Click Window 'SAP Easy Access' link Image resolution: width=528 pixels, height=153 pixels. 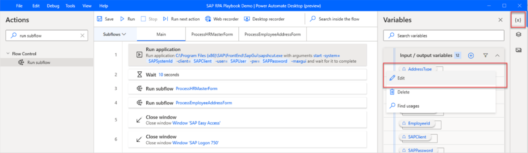[x=196, y=123]
